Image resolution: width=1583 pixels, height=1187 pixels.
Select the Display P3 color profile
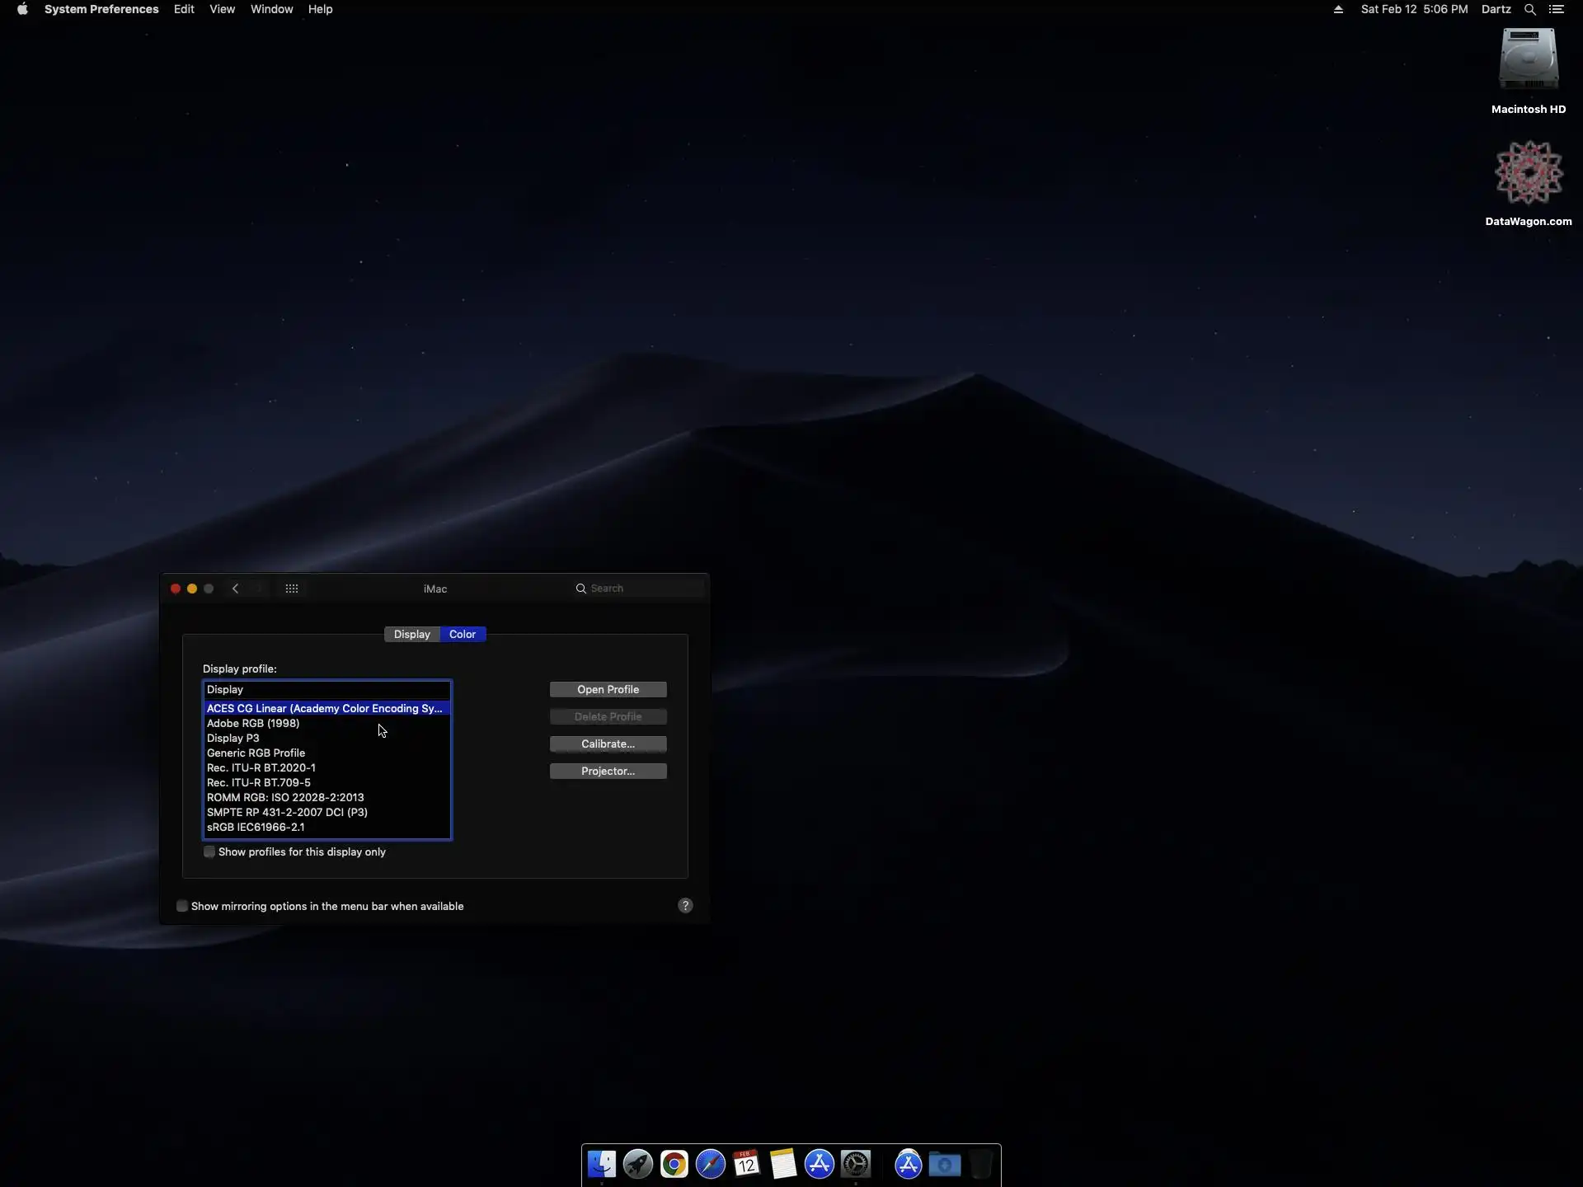click(233, 739)
